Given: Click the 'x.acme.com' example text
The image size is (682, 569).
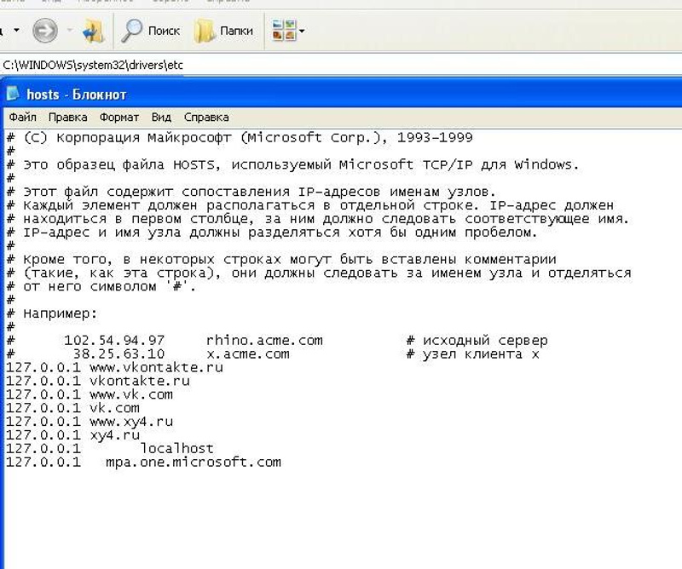Looking at the screenshot, I should tap(248, 353).
